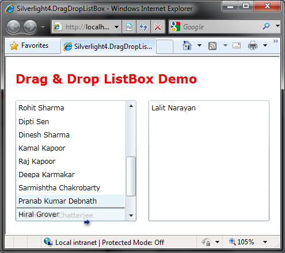This screenshot has width=285, height=253.
Task: Click the RSS feeds icon
Action: [x=212, y=46]
